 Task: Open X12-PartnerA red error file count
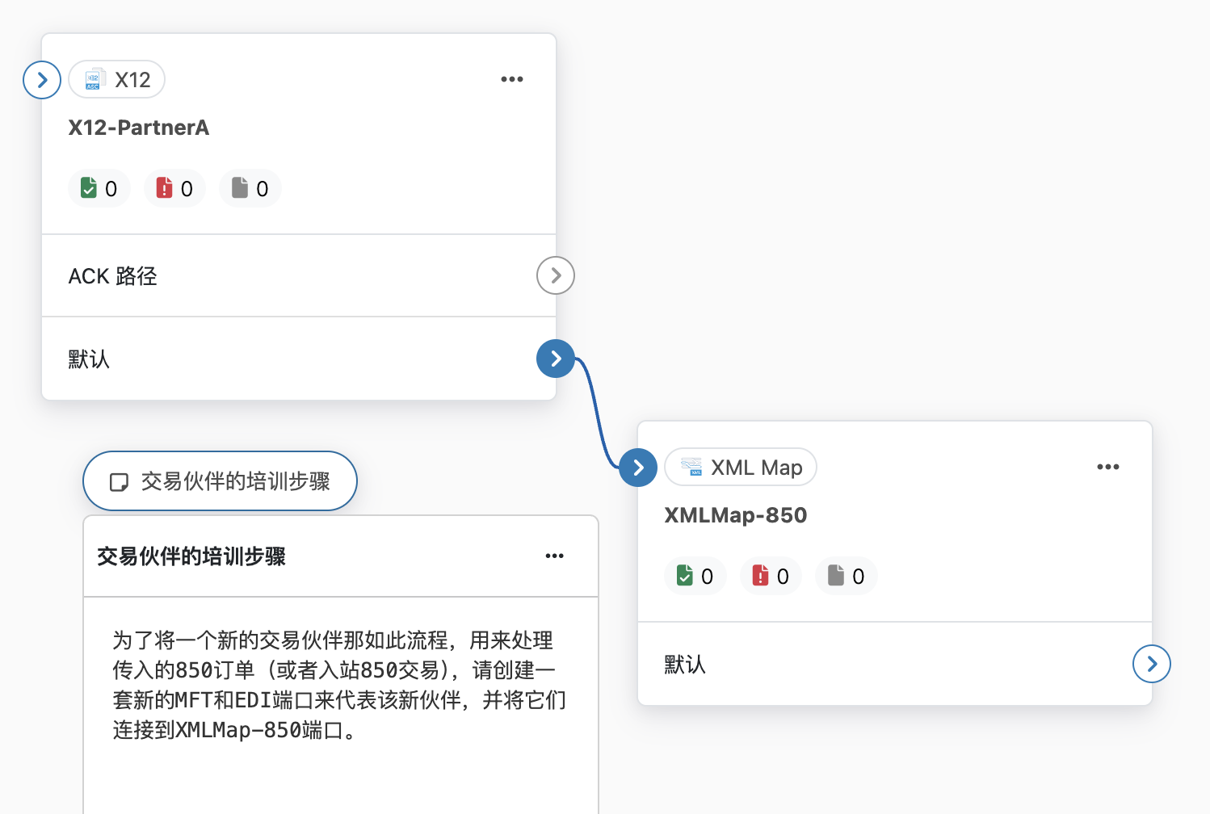point(174,188)
